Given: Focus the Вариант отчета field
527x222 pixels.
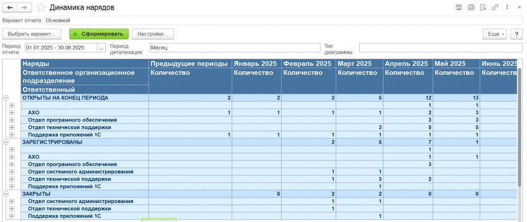Looking at the screenshot, I should (x=284, y=21).
